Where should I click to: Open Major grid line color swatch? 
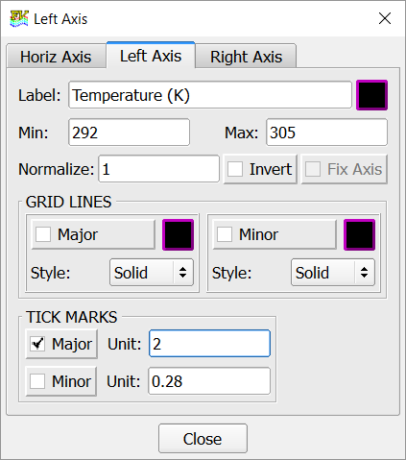coord(178,234)
